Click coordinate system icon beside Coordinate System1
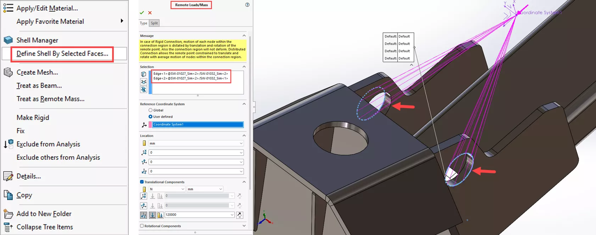596x235 pixels. 144,125
